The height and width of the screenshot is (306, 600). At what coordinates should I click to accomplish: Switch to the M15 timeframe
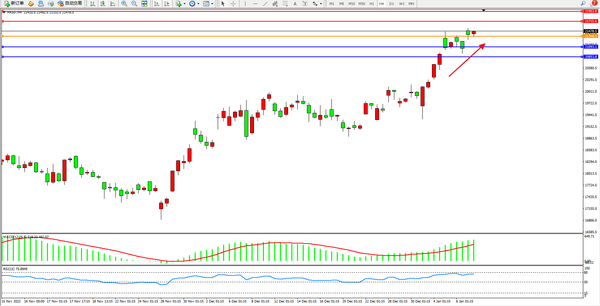(x=351, y=4)
